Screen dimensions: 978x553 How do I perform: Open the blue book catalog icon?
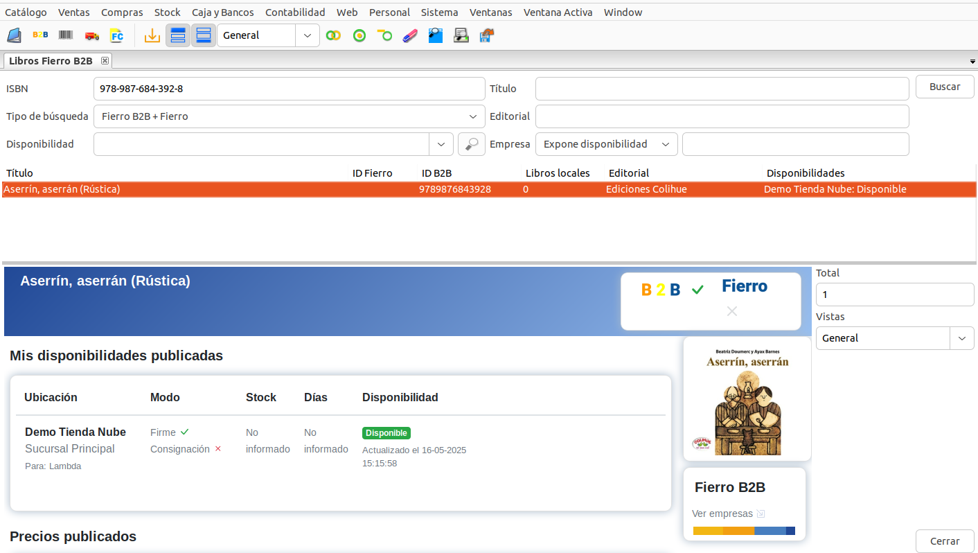tap(14, 35)
